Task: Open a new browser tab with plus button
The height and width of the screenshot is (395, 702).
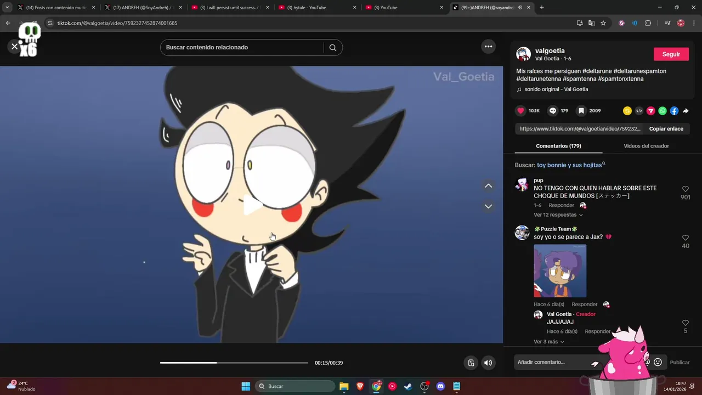Action: 542,8
